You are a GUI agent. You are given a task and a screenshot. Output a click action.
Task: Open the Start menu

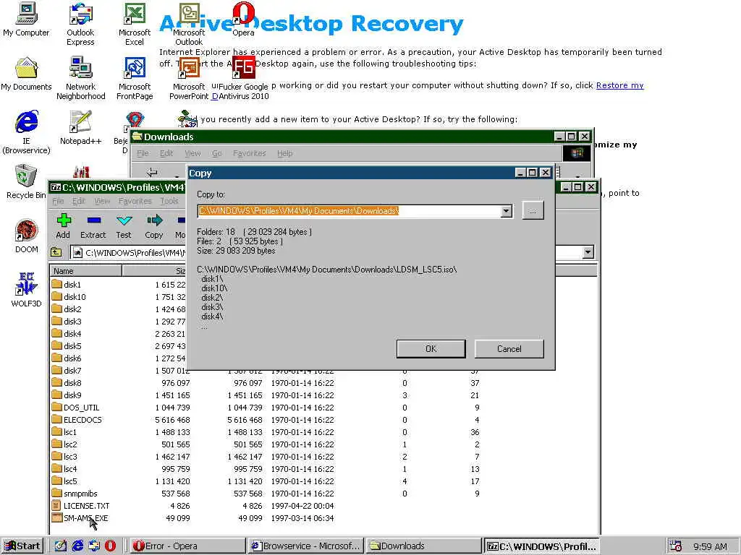(x=22, y=546)
